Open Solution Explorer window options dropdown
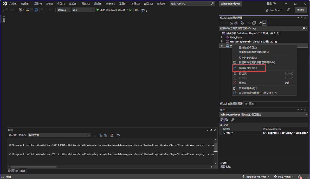 point(298,18)
